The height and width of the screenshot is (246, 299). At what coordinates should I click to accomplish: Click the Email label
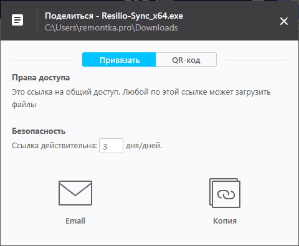pos(75,220)
